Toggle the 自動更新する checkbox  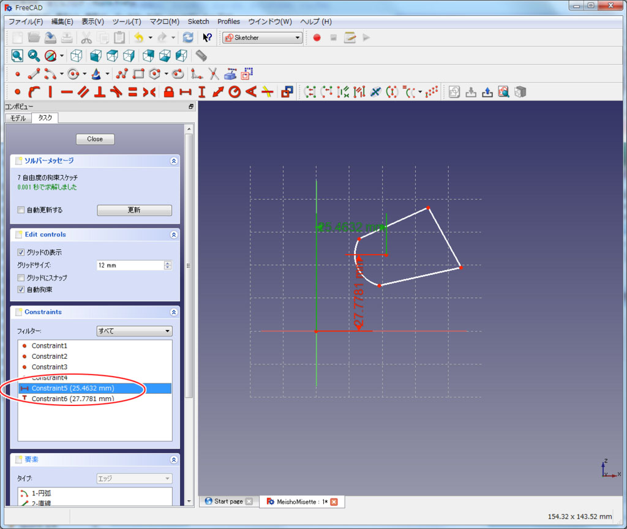21,210
